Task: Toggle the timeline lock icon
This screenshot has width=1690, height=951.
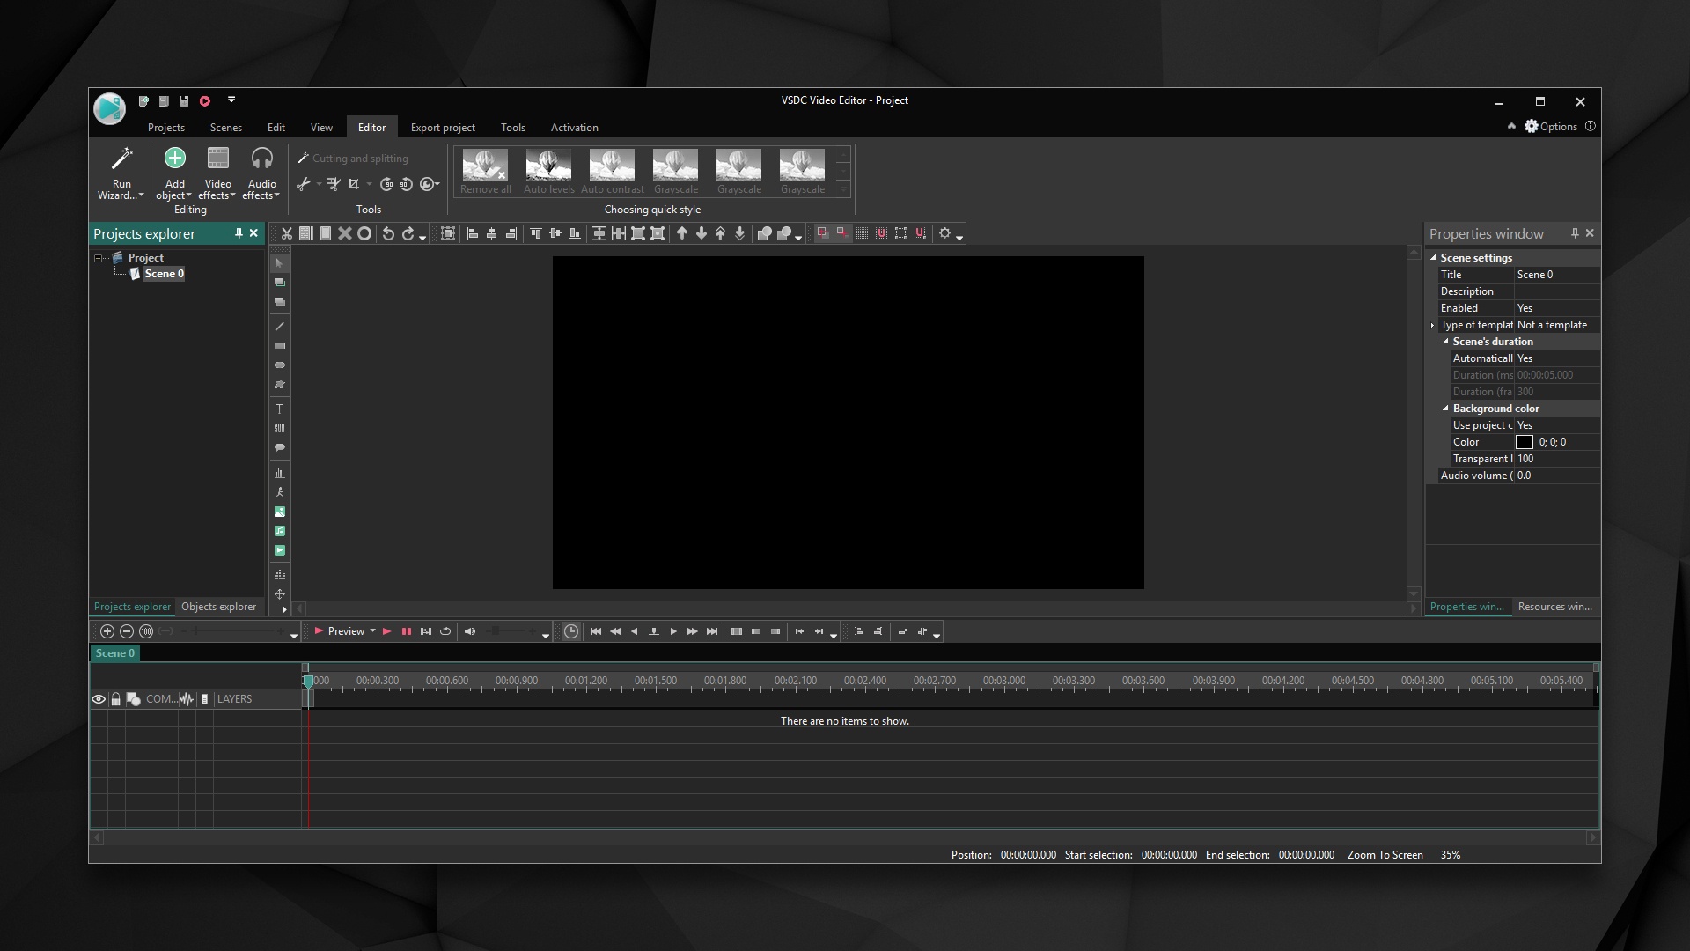Action: [x=115, y=699]
